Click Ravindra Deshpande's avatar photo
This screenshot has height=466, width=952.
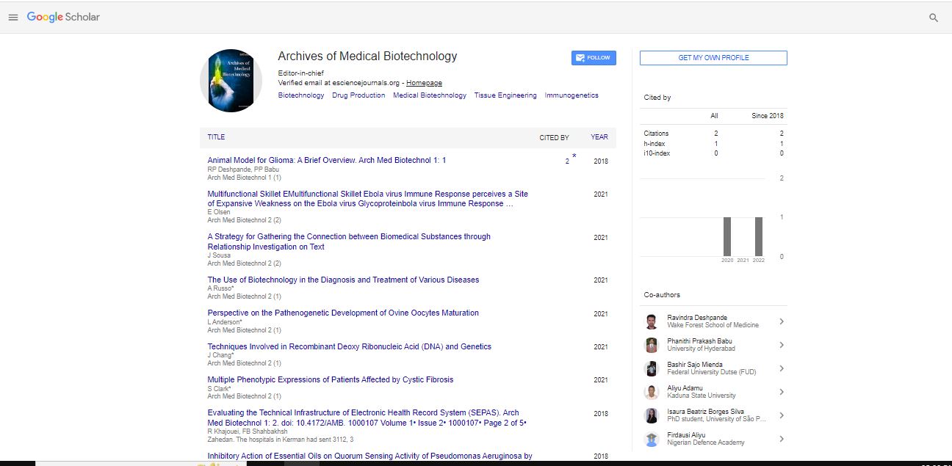click(652, 321)
